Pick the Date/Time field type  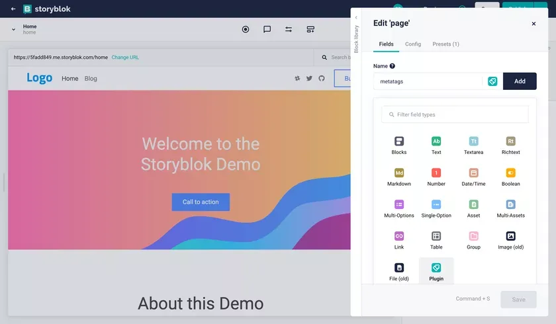pyautogui.click(x=473, y=177)
